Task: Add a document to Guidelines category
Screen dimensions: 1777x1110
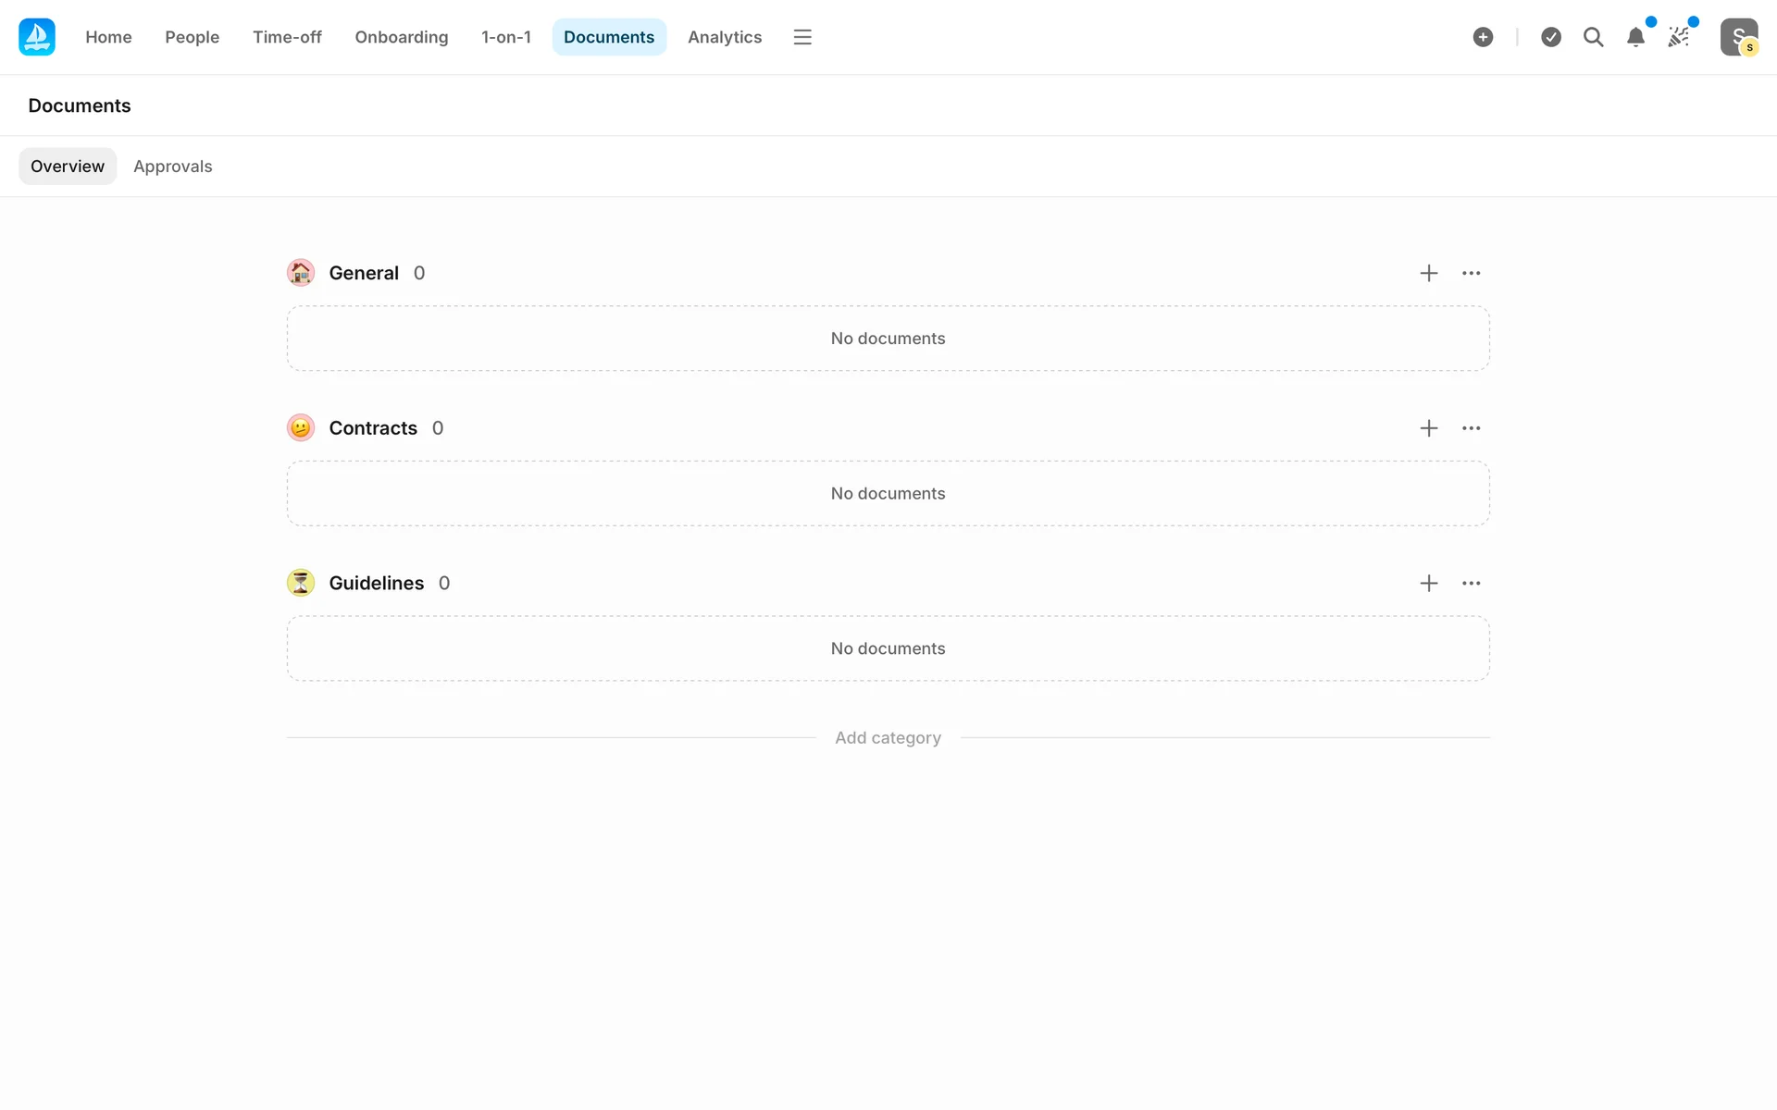Action: (x=1429, y=583)
